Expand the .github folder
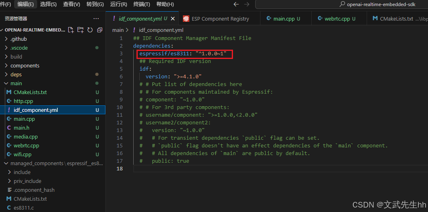 pos(6,39)
